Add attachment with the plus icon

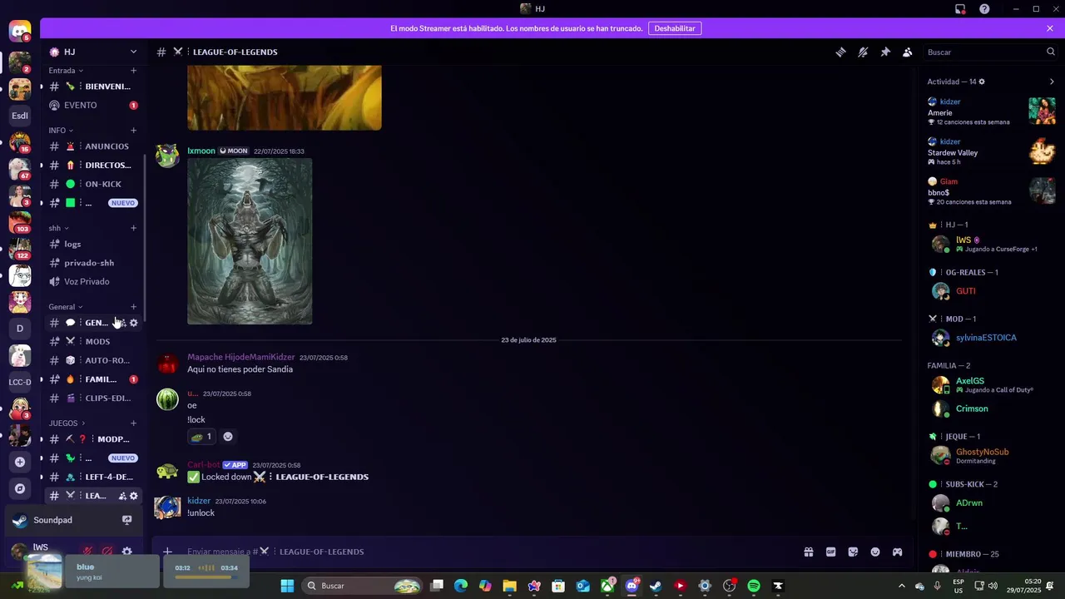[x=167, y=552]
